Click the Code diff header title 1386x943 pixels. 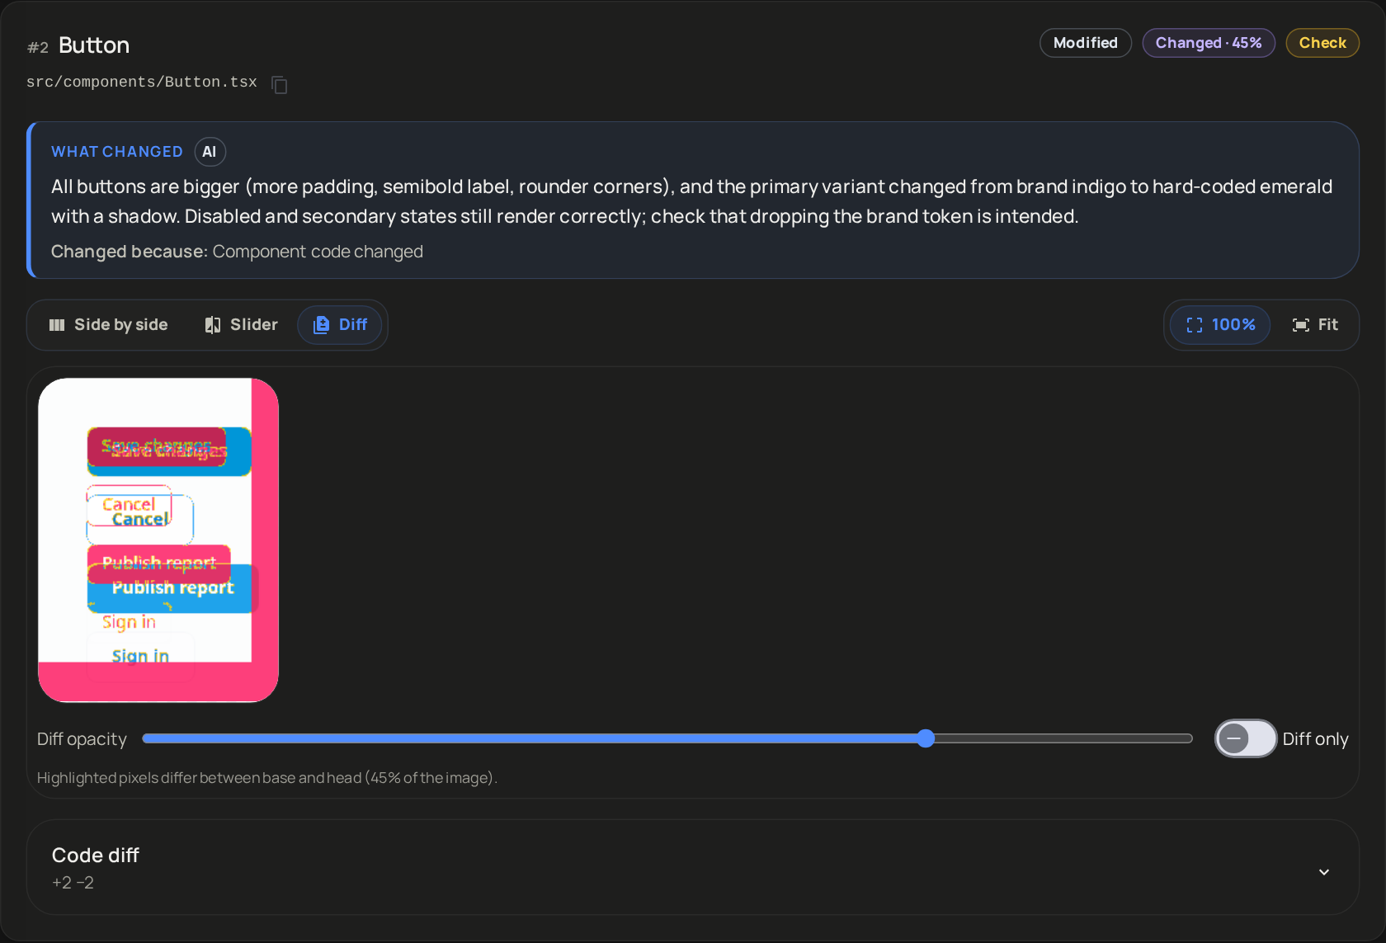(96, 856)
